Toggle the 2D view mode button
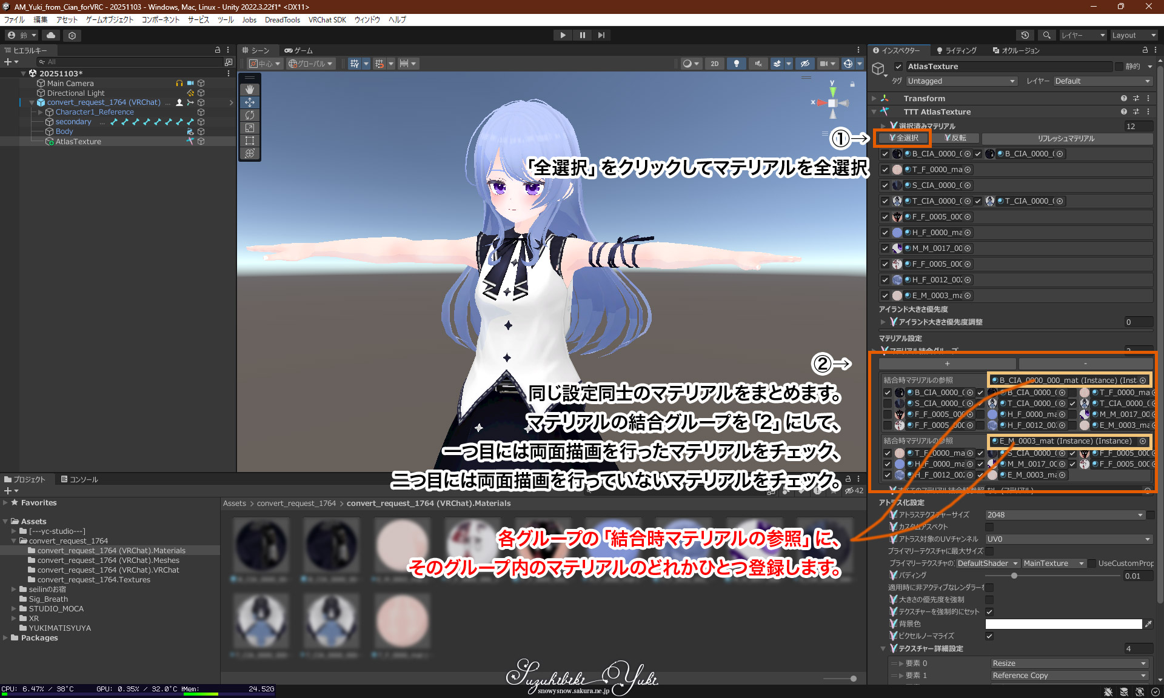Image resolution: width=1164 pixels, height=698 pixels. [714, 64]
